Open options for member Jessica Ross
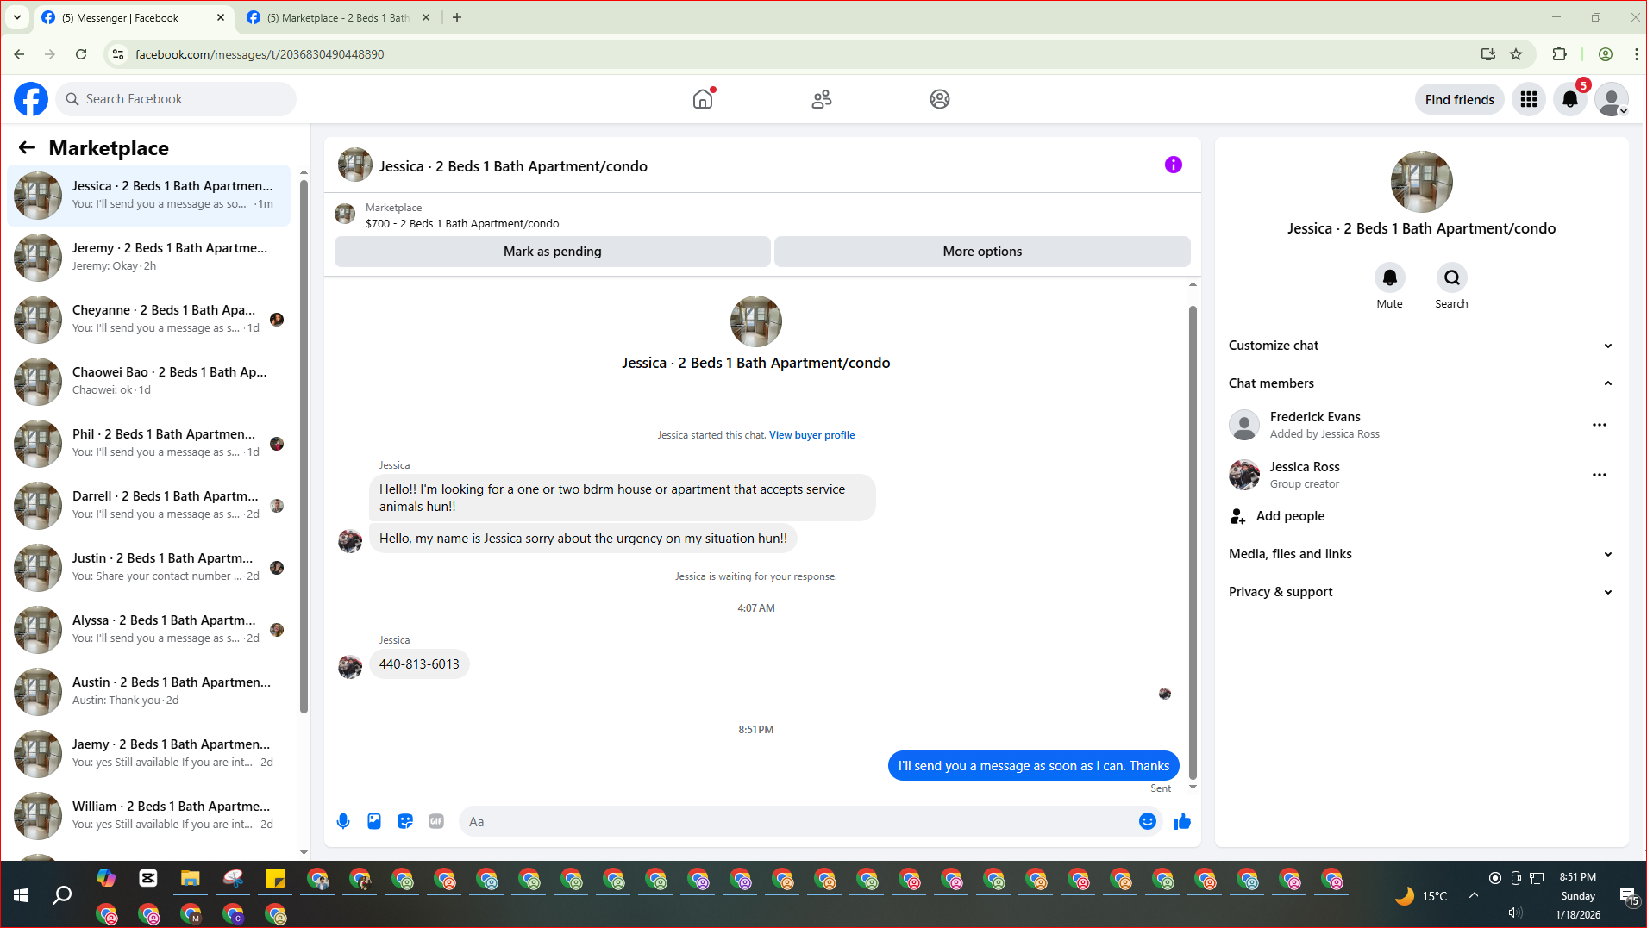This screenshot has width=1647, height=928. pyautogui.click(x=1600, y=475)
